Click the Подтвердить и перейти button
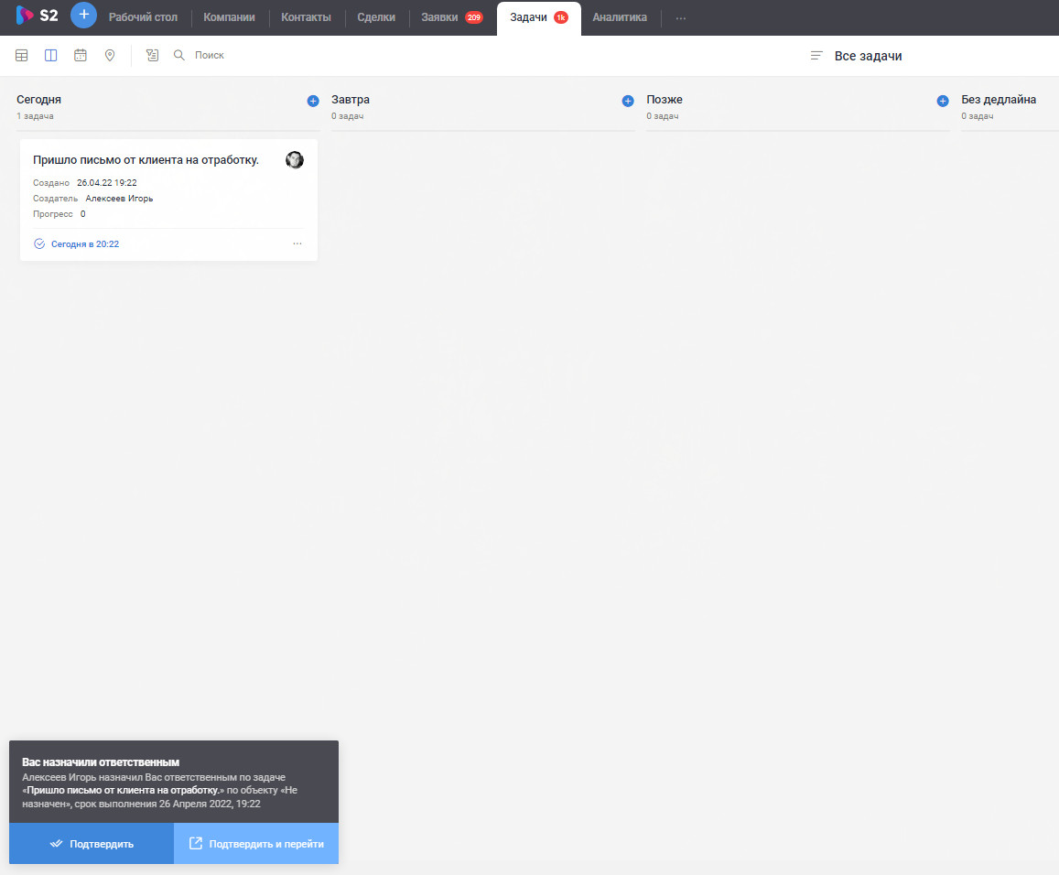 (256, 843)
